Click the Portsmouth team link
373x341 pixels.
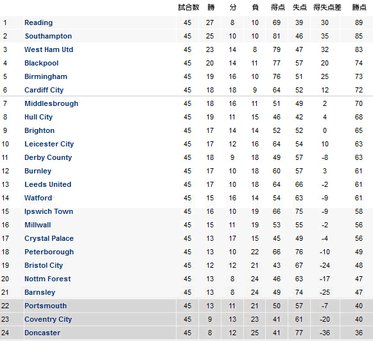pyautogui.click(x=46, y=306)
